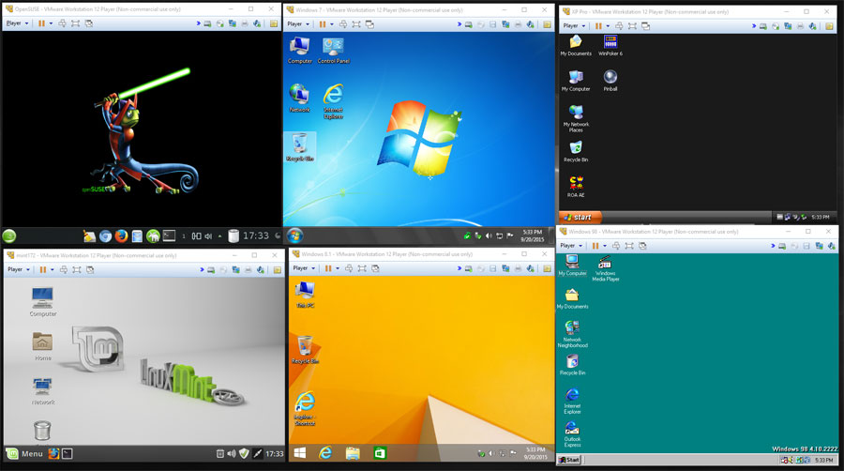Select Recycle Bin on Windows 7 desktop
Screen dimensions: 844x471
(x=300, y=147)
